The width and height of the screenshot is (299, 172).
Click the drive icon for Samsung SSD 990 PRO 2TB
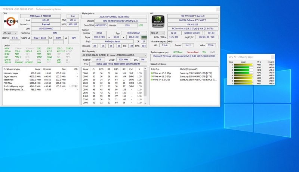point(152,77)
